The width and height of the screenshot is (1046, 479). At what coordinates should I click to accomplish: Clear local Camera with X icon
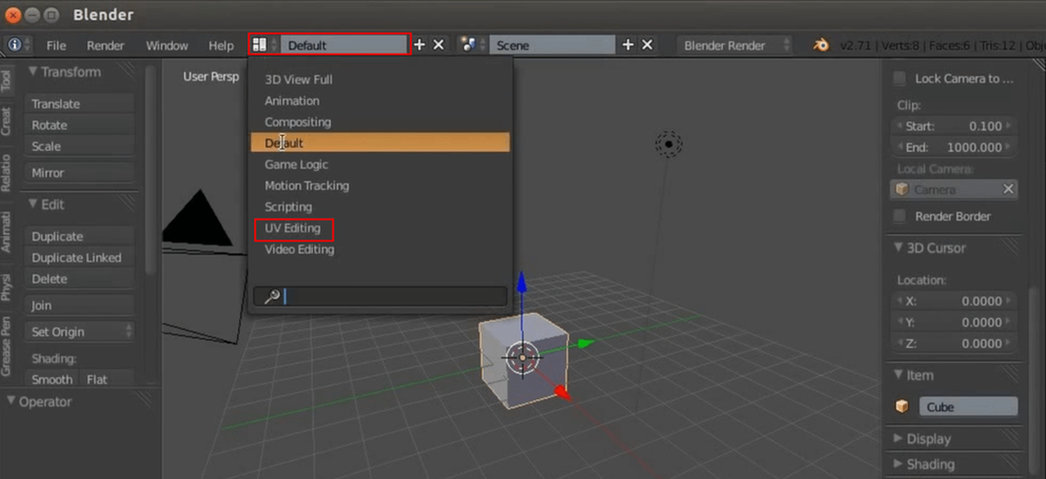[1008, 189]
